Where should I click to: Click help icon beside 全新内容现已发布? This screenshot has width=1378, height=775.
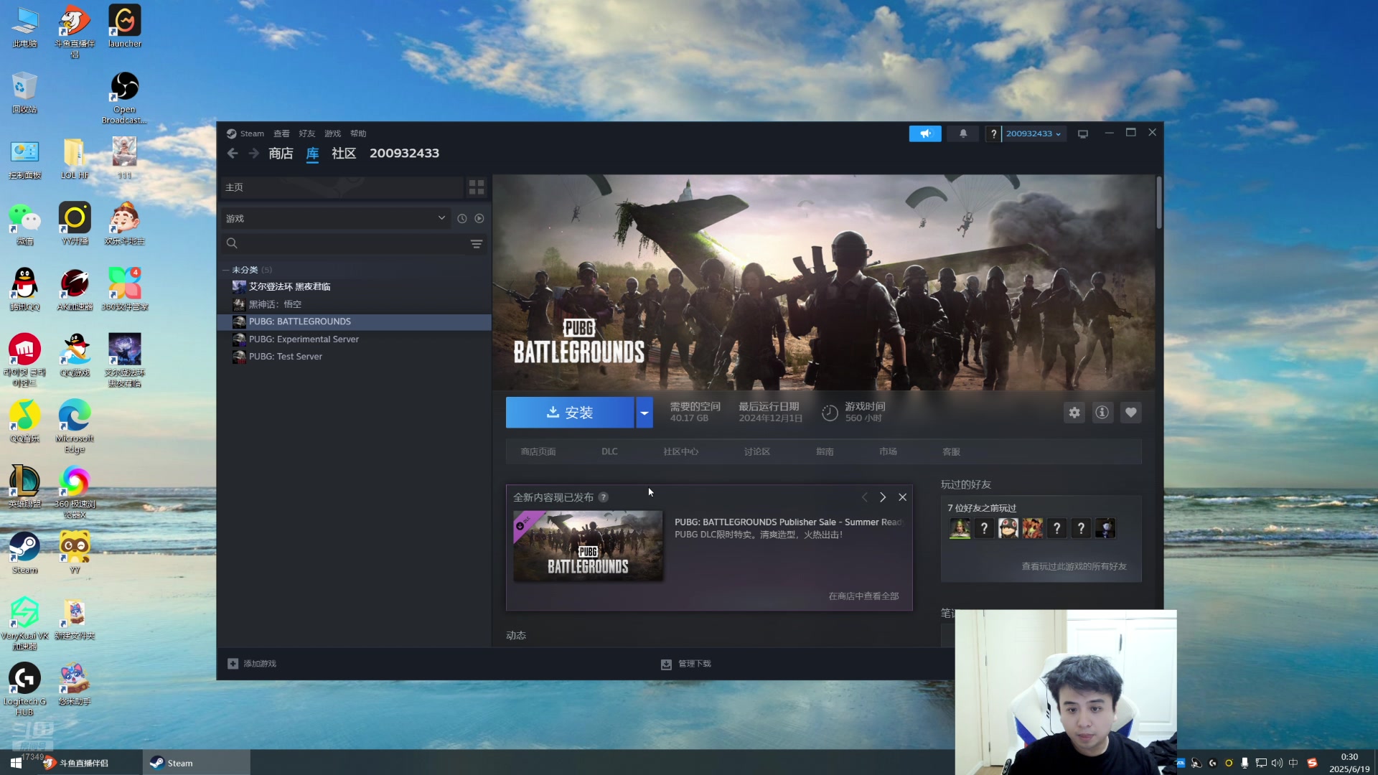pos(604,497)
